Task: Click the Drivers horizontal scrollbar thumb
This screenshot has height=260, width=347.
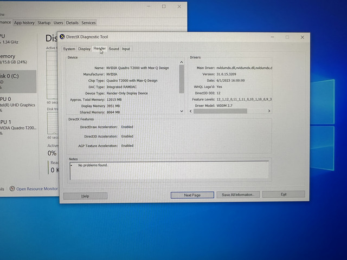Action: [x=220, y=111]
